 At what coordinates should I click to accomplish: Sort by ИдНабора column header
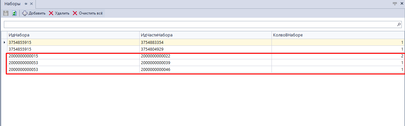(73, 35)
